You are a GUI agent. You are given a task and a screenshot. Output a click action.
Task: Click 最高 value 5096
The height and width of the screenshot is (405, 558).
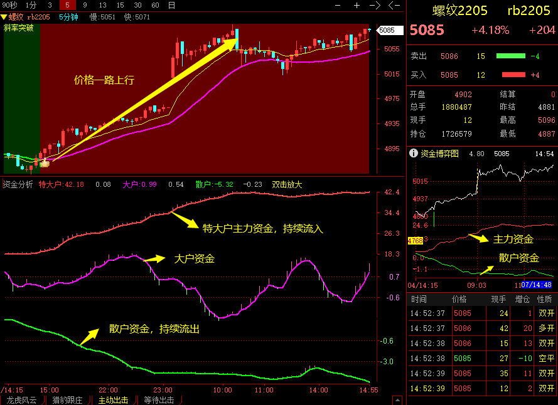546,120
